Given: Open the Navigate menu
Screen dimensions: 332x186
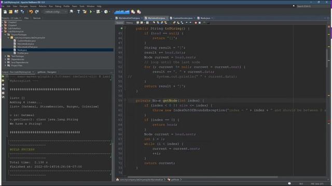Looking at the screenshot, I should tap(23, 6).
